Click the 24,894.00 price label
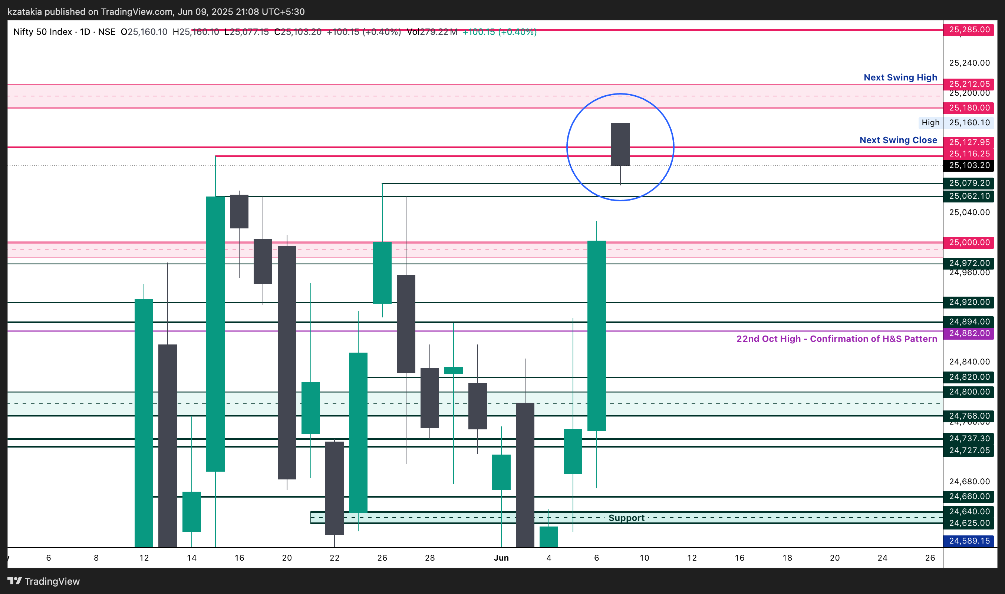 tap(969, 322)
